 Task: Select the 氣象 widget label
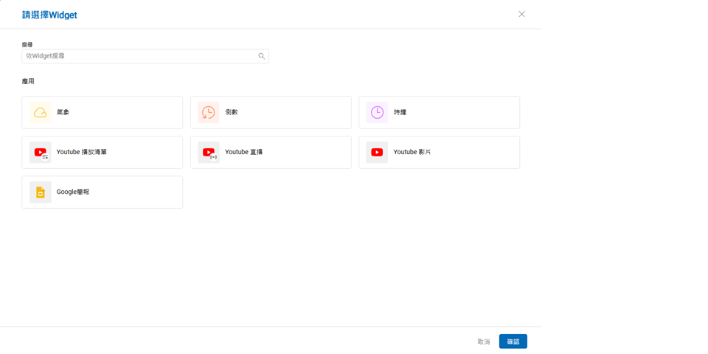(63, 113)
